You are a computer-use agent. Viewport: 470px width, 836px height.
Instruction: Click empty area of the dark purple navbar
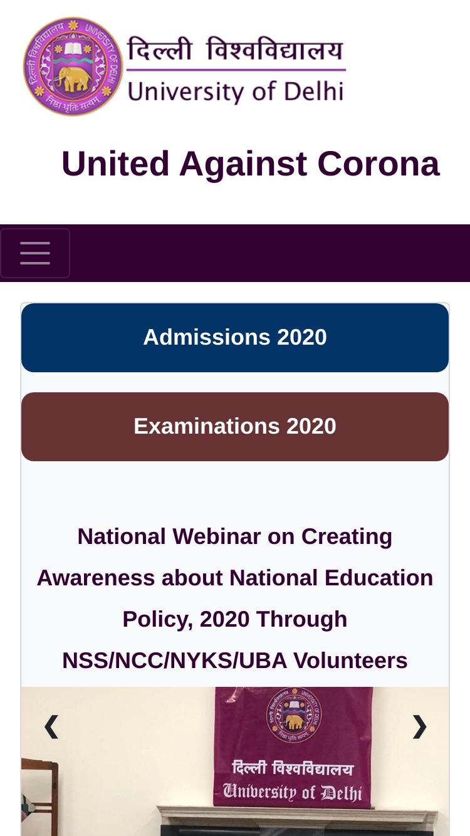[269, 253]
